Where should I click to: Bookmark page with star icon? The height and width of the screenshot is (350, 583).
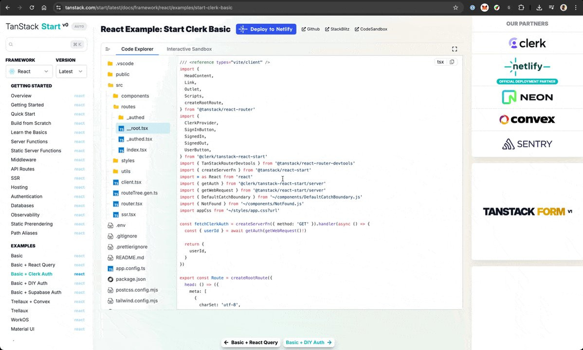[x=455, y=7]
